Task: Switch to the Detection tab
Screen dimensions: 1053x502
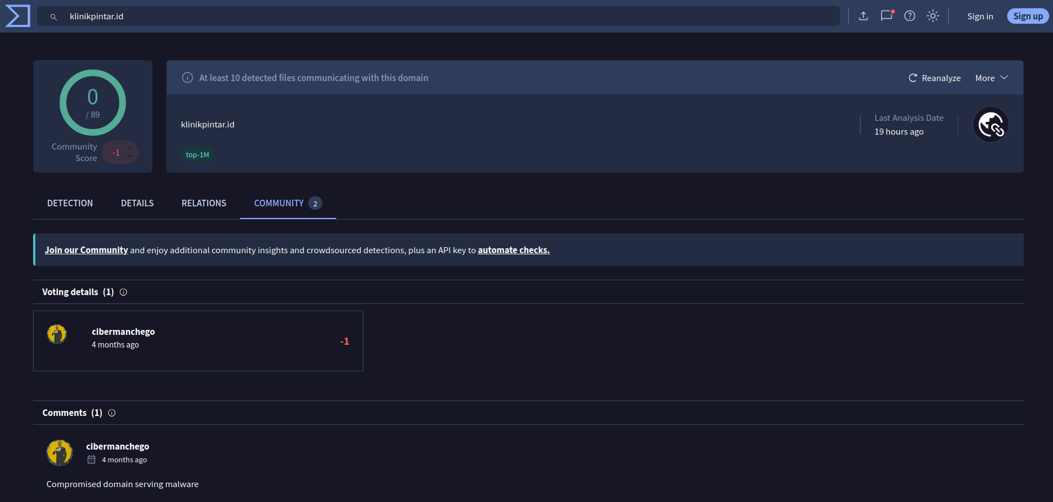Action: click(x=70, y=203)
